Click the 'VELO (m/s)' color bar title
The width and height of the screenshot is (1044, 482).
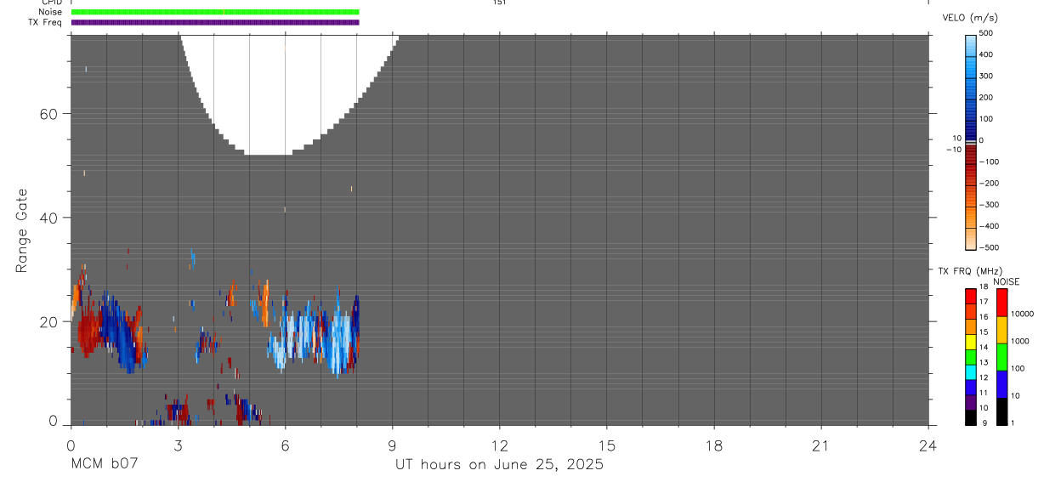coord(970,17)
